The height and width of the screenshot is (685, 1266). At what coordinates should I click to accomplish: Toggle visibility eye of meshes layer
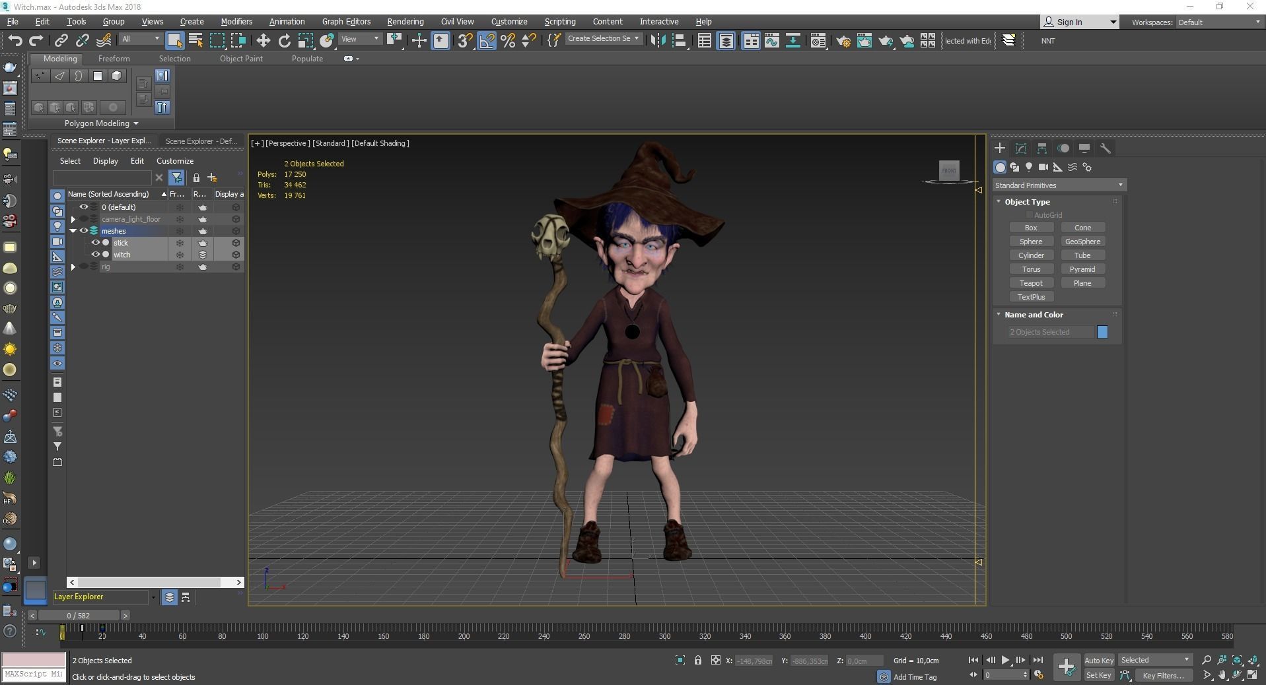84,231
